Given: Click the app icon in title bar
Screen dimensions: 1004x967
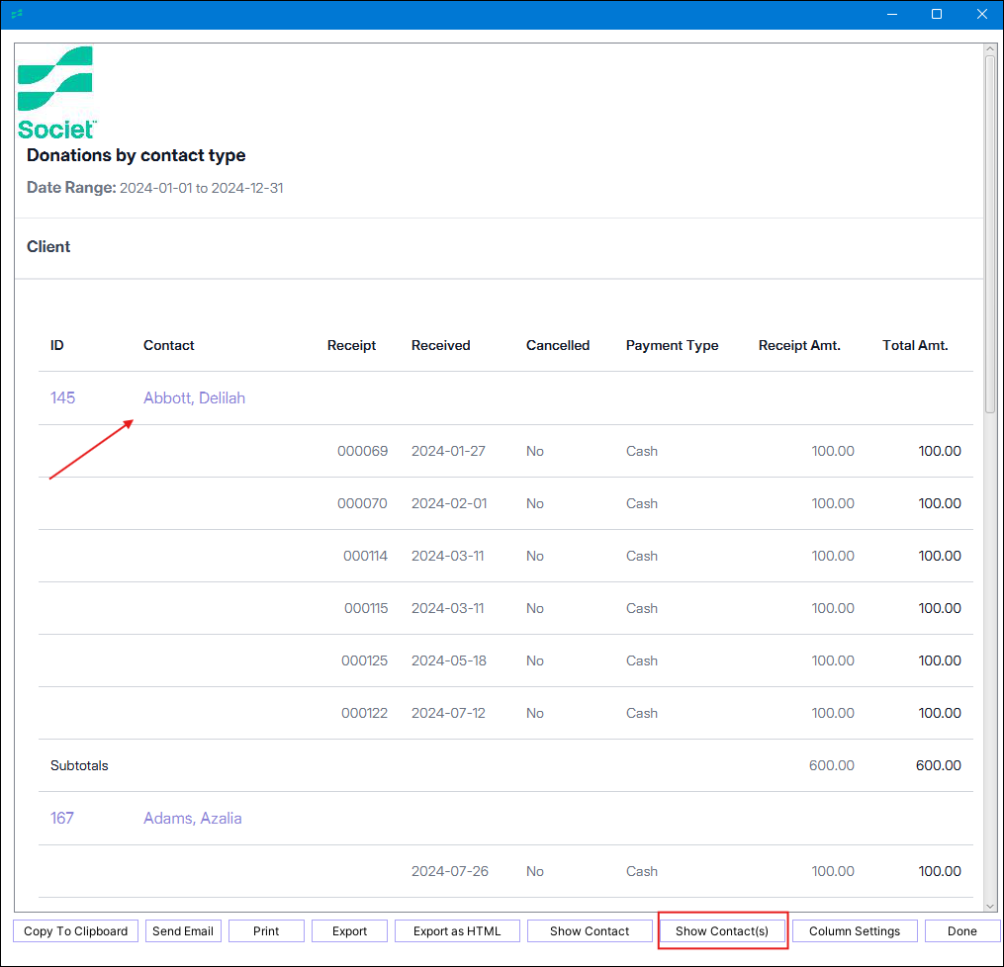Looking at the screenshot, I should 16,14.
